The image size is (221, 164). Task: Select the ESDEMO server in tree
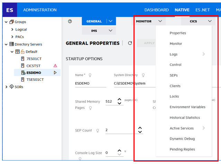34,72
